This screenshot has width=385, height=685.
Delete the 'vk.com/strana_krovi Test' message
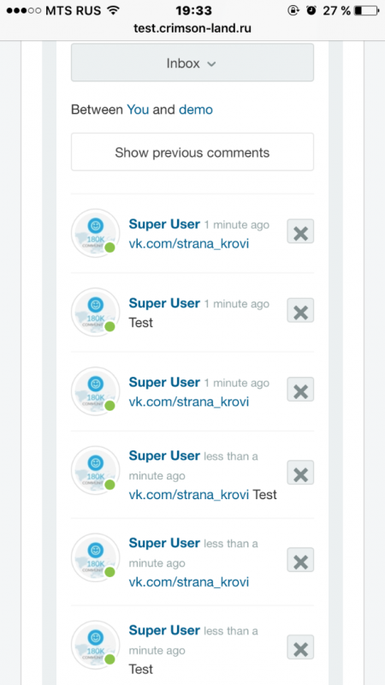[x=300, y=473]
